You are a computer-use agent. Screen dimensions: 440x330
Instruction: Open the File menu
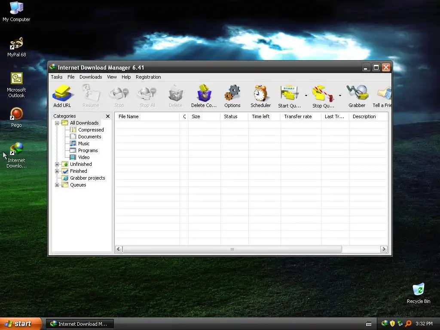(71, 77)
